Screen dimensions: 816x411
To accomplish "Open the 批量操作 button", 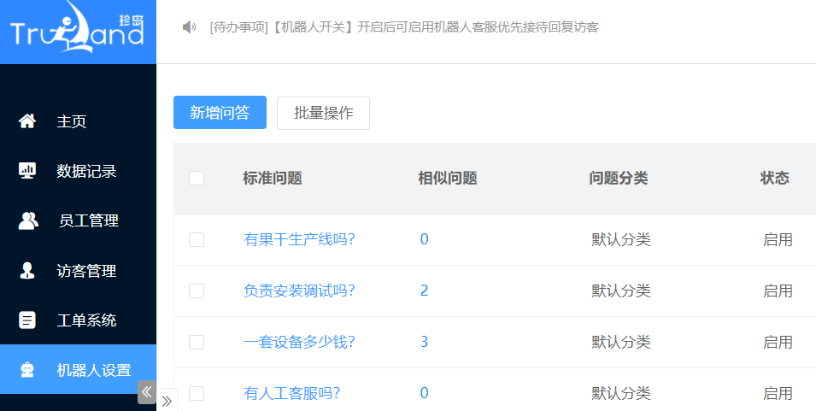I will (x=323, y=113).
